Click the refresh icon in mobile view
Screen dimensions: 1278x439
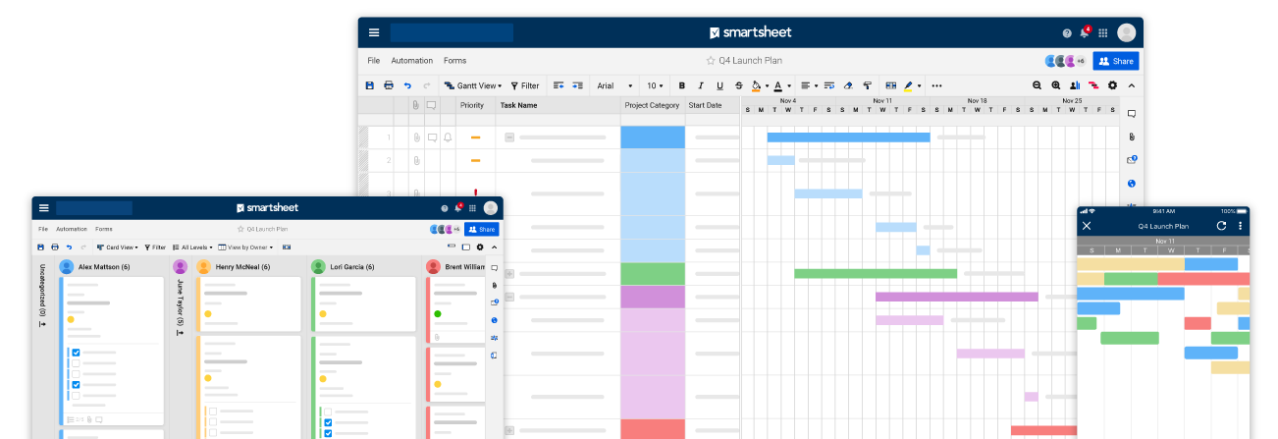(1221, 226)
